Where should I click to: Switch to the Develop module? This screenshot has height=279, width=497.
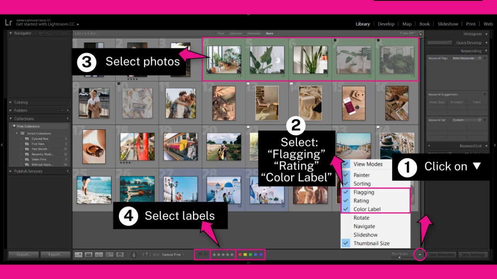click(x=386, y=24)
